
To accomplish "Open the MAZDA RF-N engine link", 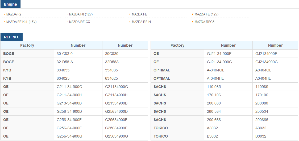I will (141, 22).
